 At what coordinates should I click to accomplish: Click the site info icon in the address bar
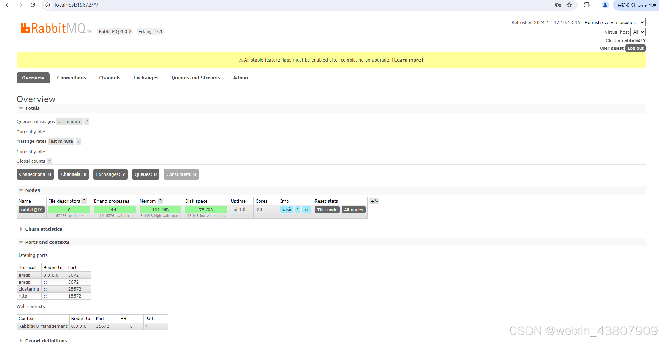coord(48,5)
